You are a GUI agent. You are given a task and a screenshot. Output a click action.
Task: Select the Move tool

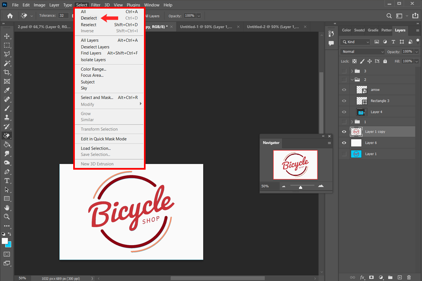(7, 36)
